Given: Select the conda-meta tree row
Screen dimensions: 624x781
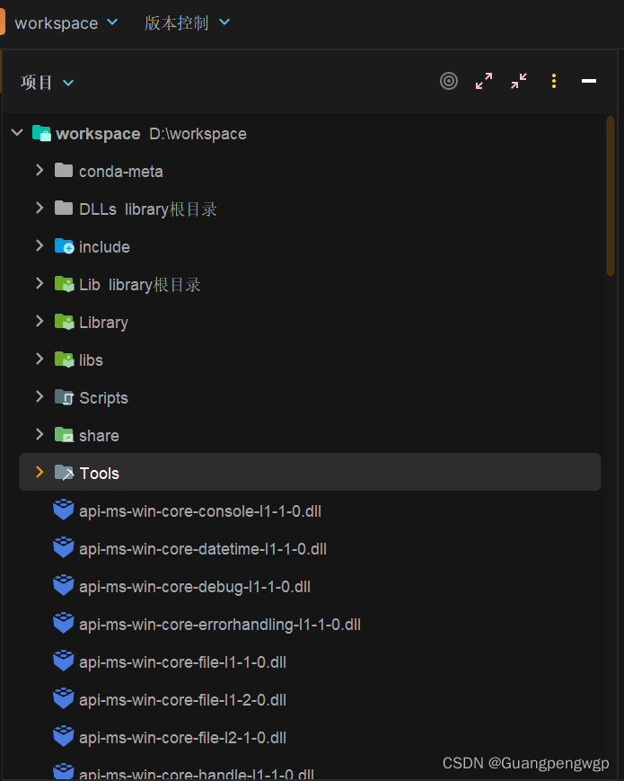Looking at the screenshot, I should [310, 171].
